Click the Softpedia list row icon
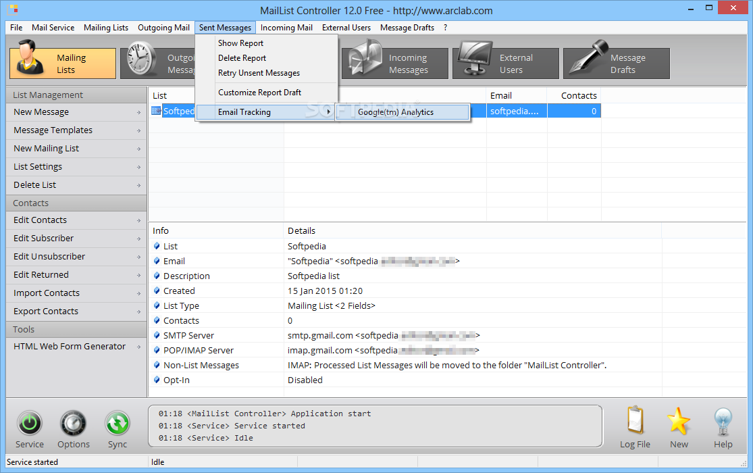Viewport: 753px width, 473px height. 156,111
